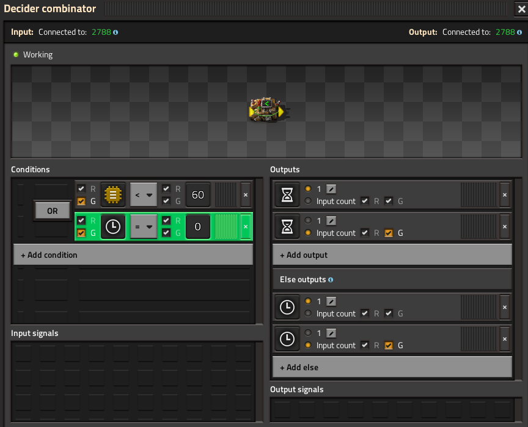
Task: Toggle red wire for clock condition's left signal
Action: tap(81, 221)
